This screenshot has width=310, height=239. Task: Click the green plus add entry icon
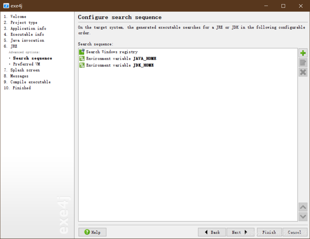tap(303, 53)
